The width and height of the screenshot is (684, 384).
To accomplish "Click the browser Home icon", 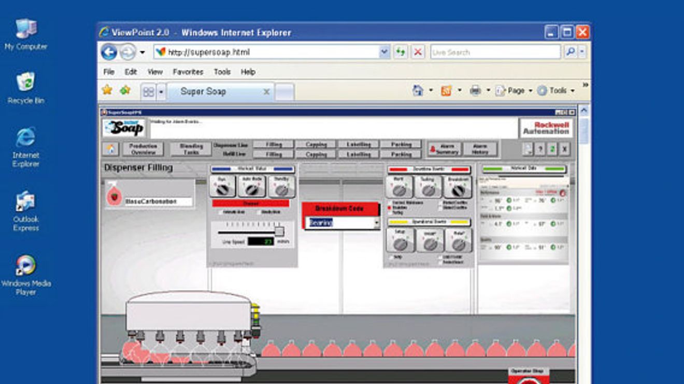I will [418, 91].
